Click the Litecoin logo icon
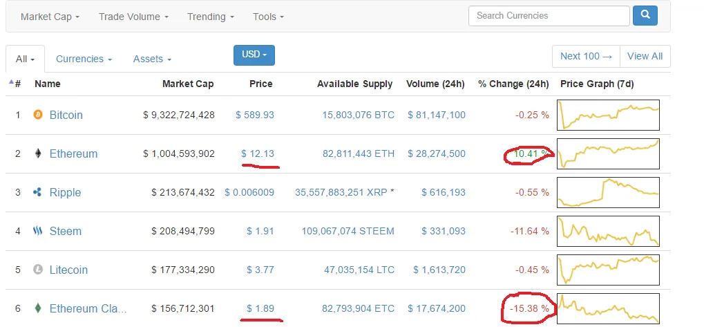704x327 pixels. (38, 270)
